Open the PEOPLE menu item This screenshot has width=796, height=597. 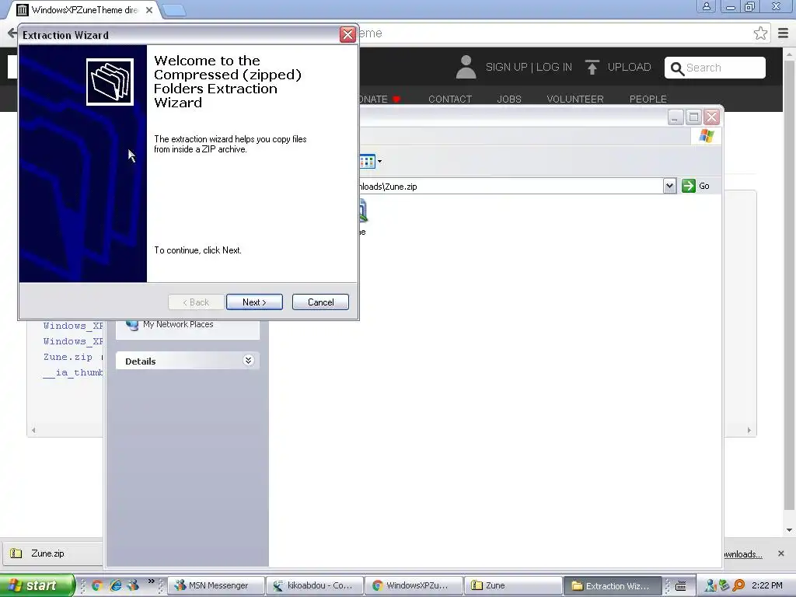point(648,99)
